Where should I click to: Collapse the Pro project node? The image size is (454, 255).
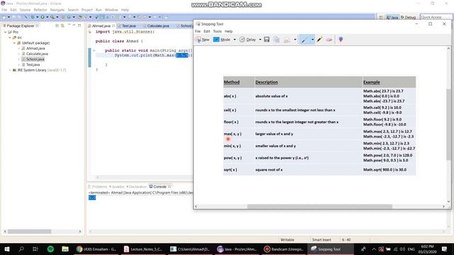(6, 32)
